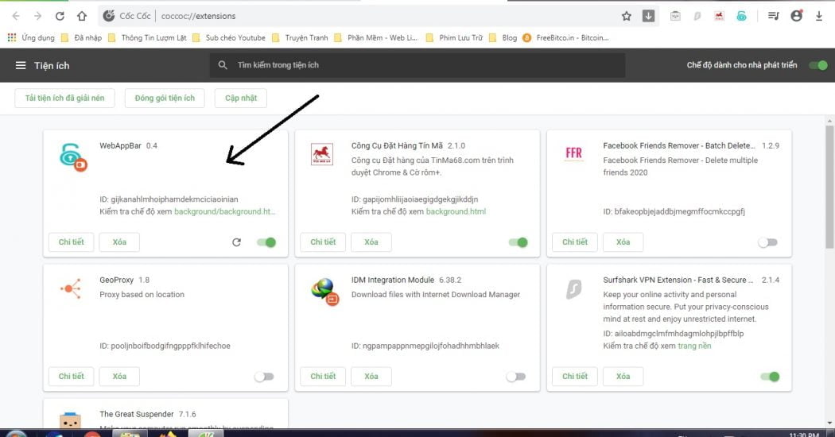Open the user profile avatar icon
This screenshot has height=437, width=835.
tap(797, 16)
